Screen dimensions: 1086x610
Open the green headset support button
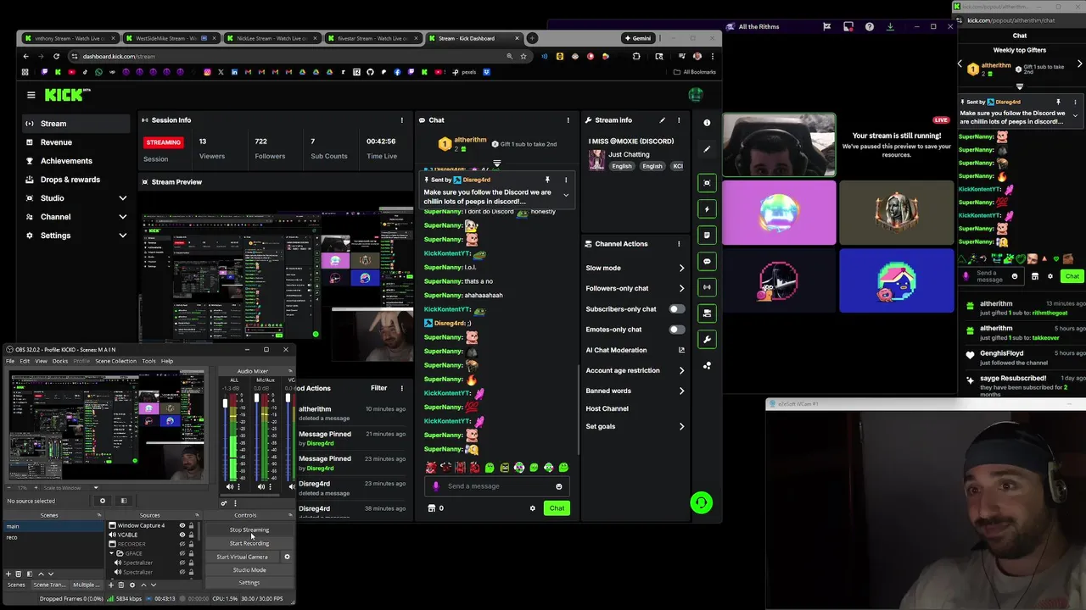[x=701, y=502]
